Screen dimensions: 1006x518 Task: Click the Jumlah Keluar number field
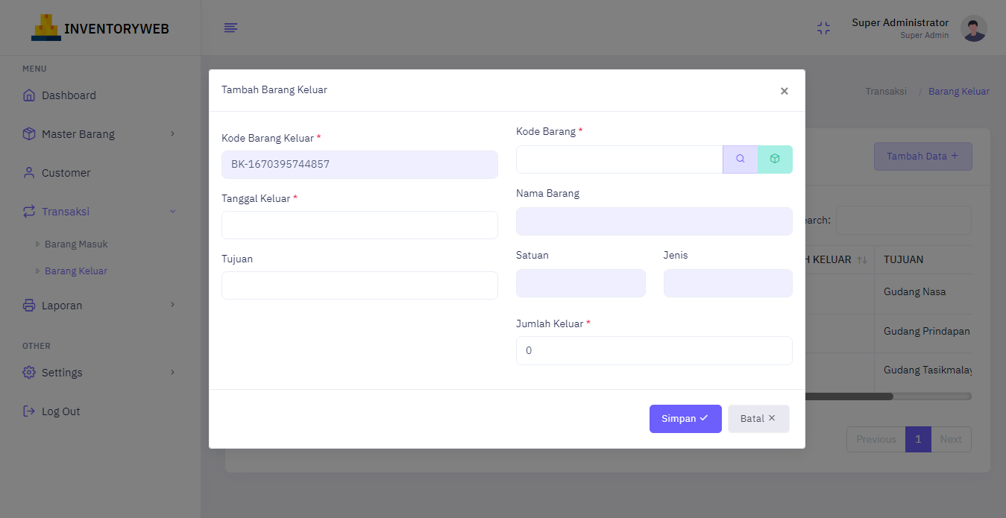(654, 350)
